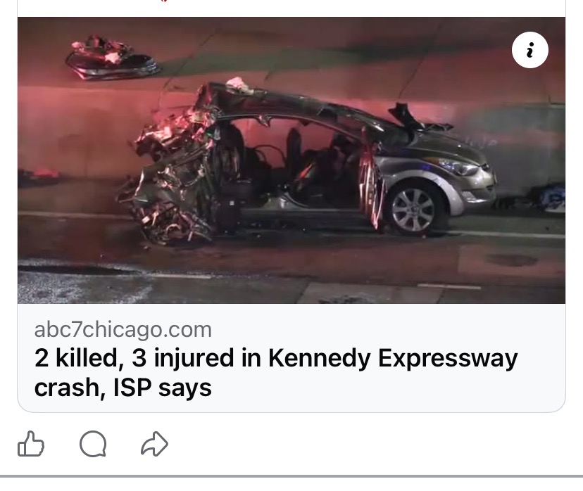Click the "abc7chicago.com" domain label
Image resolution: width=583 pixels, height=491 pixels.
[123, 329]
